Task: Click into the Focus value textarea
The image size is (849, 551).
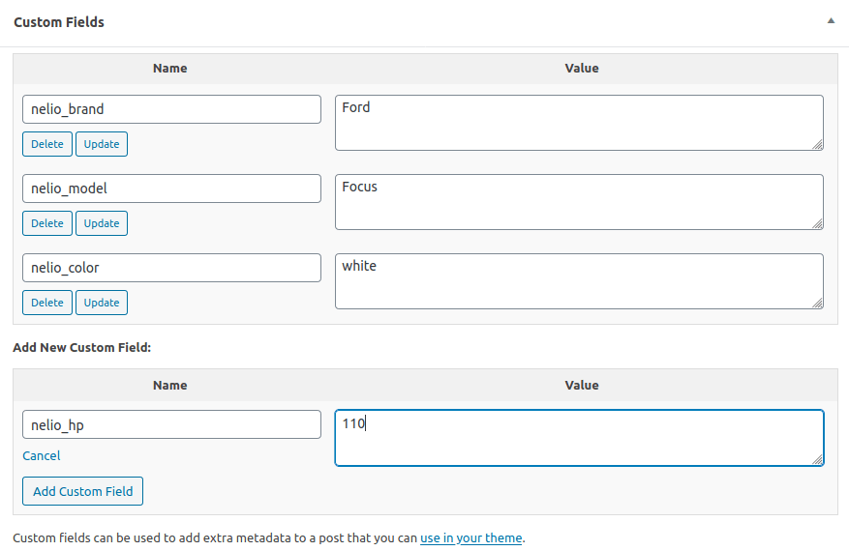Action: click(x=579, y=202)
